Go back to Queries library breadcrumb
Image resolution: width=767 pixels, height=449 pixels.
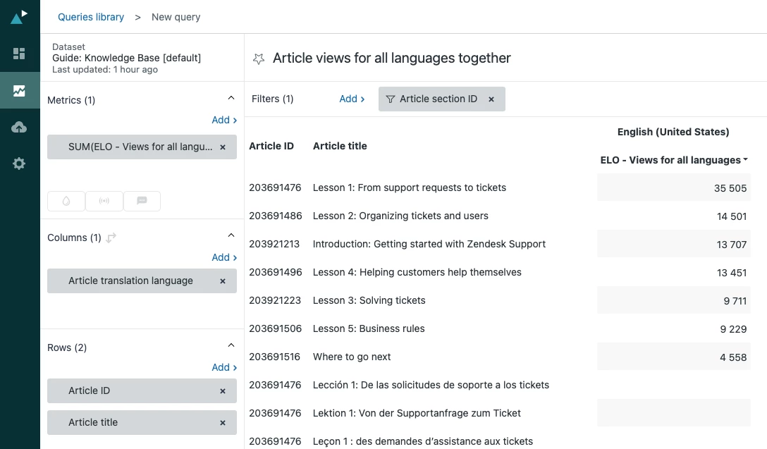91,17
